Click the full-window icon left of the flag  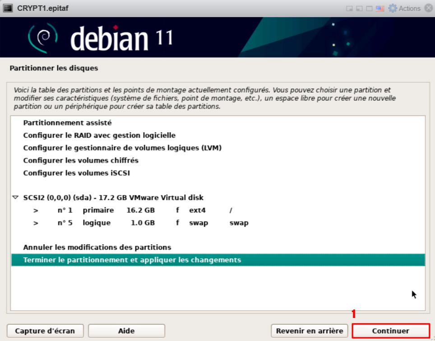[369, 9]
